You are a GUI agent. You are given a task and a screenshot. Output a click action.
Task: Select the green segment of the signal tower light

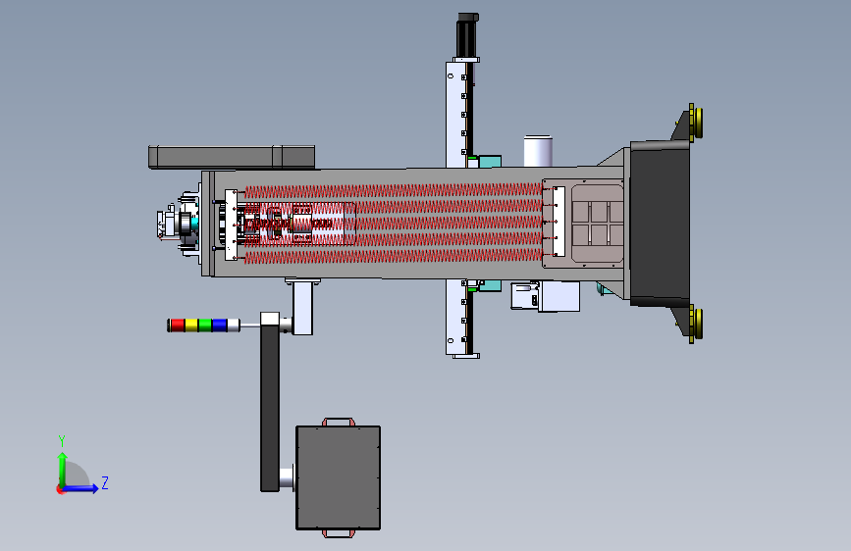pos(205,326)
